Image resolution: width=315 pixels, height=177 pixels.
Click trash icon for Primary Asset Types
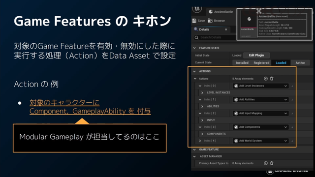272,163
